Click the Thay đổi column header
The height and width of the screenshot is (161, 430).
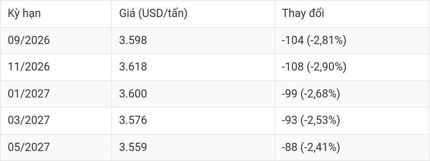(x=303, y=13)
